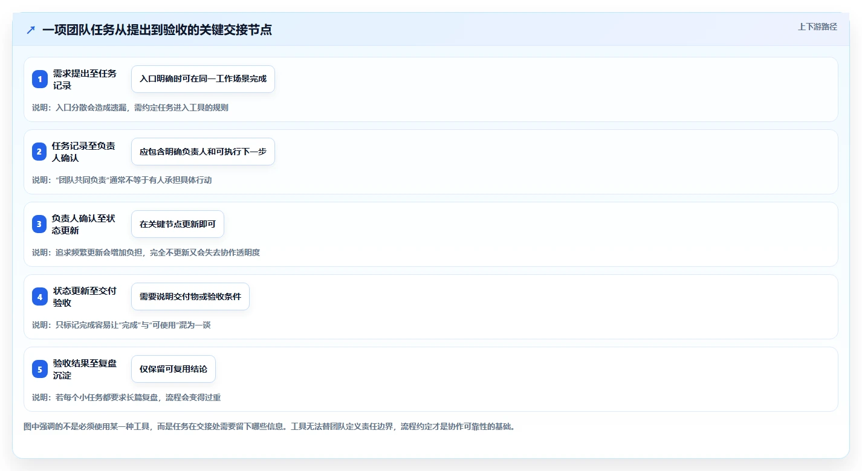Click the 入口明确时可在同一工作场景完成 pill

(203, 79)
